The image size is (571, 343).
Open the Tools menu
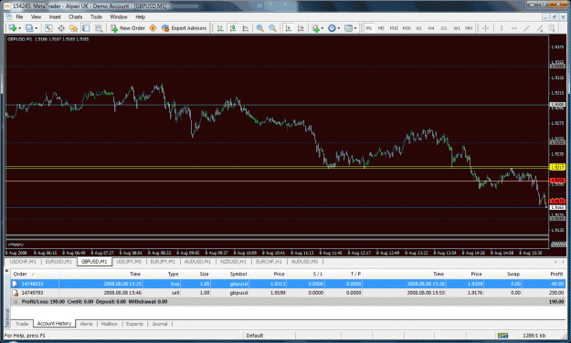[x=96, y=16]
